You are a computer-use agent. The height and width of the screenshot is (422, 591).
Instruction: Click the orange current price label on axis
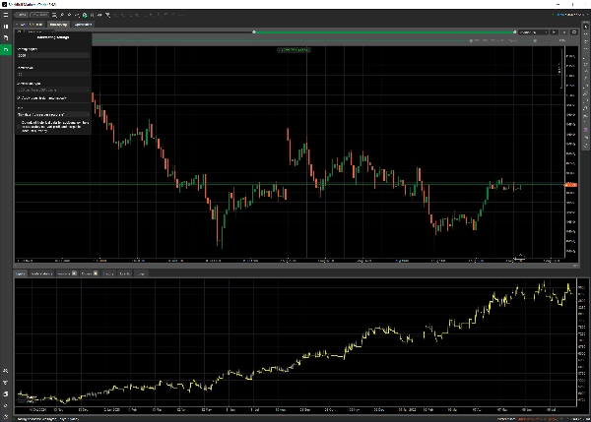click(570, 185)
